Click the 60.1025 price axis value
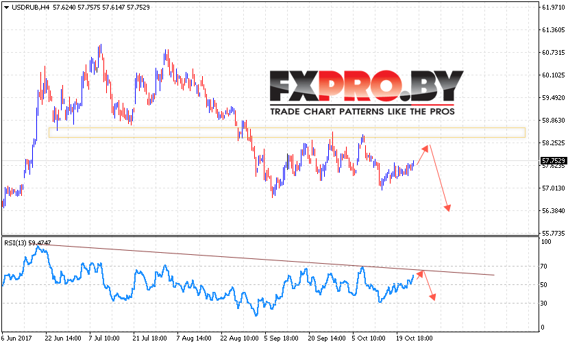568x346 pixels. point(553,75)
